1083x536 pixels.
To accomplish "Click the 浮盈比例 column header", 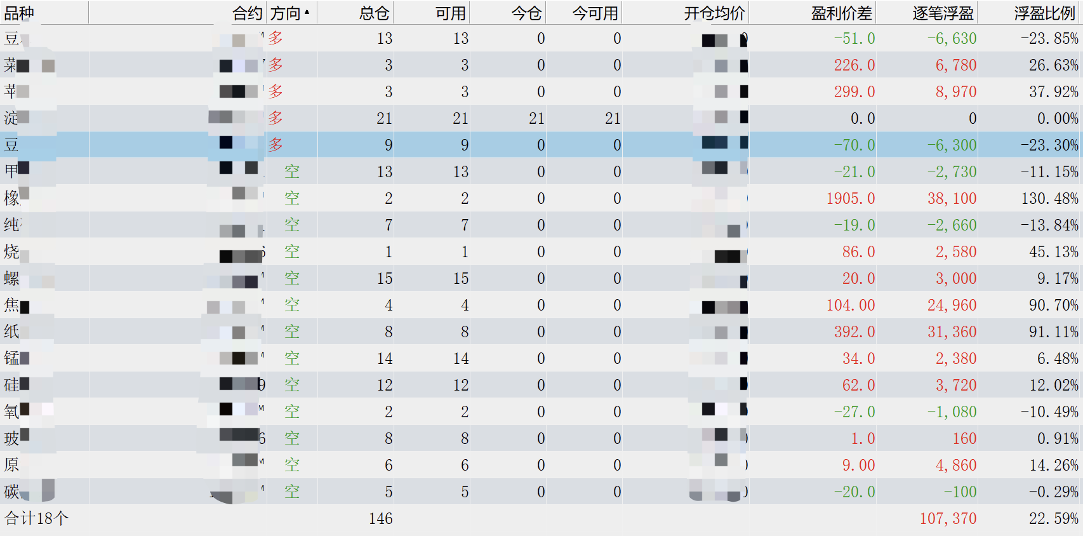I will [1044, 13].
